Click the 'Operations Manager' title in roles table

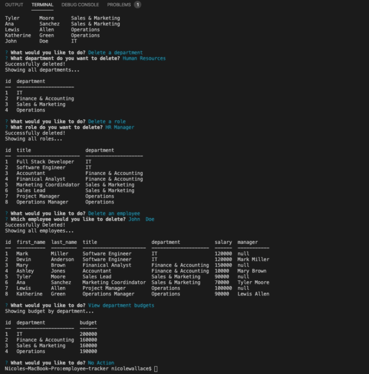coord(42,202)
